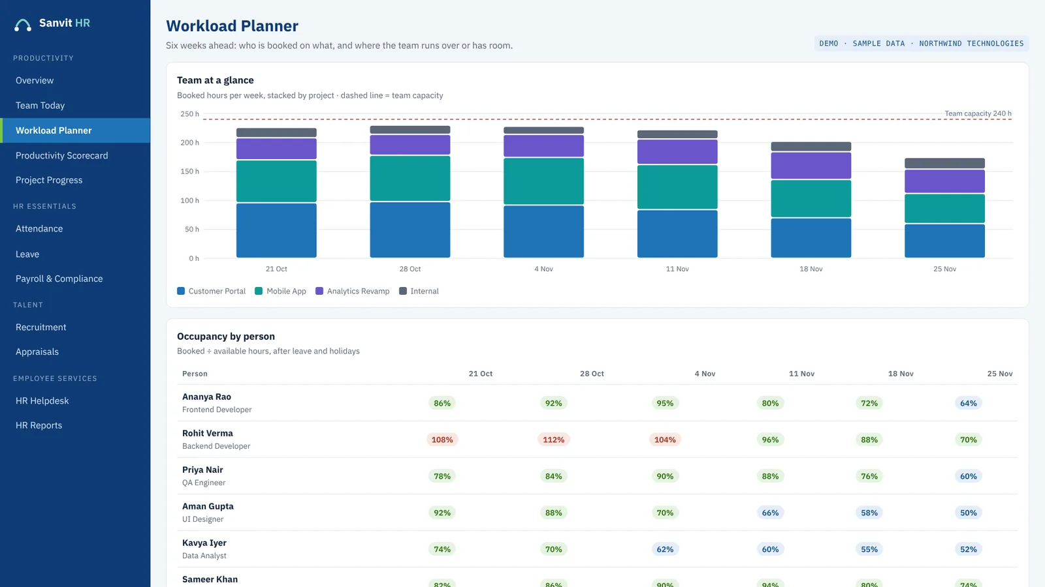Open Appraisals page

[75, 352]
